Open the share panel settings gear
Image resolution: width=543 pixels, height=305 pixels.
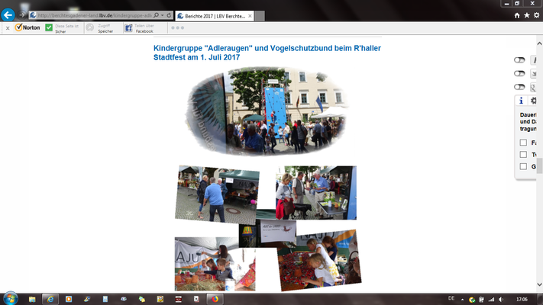click(533, 101)
